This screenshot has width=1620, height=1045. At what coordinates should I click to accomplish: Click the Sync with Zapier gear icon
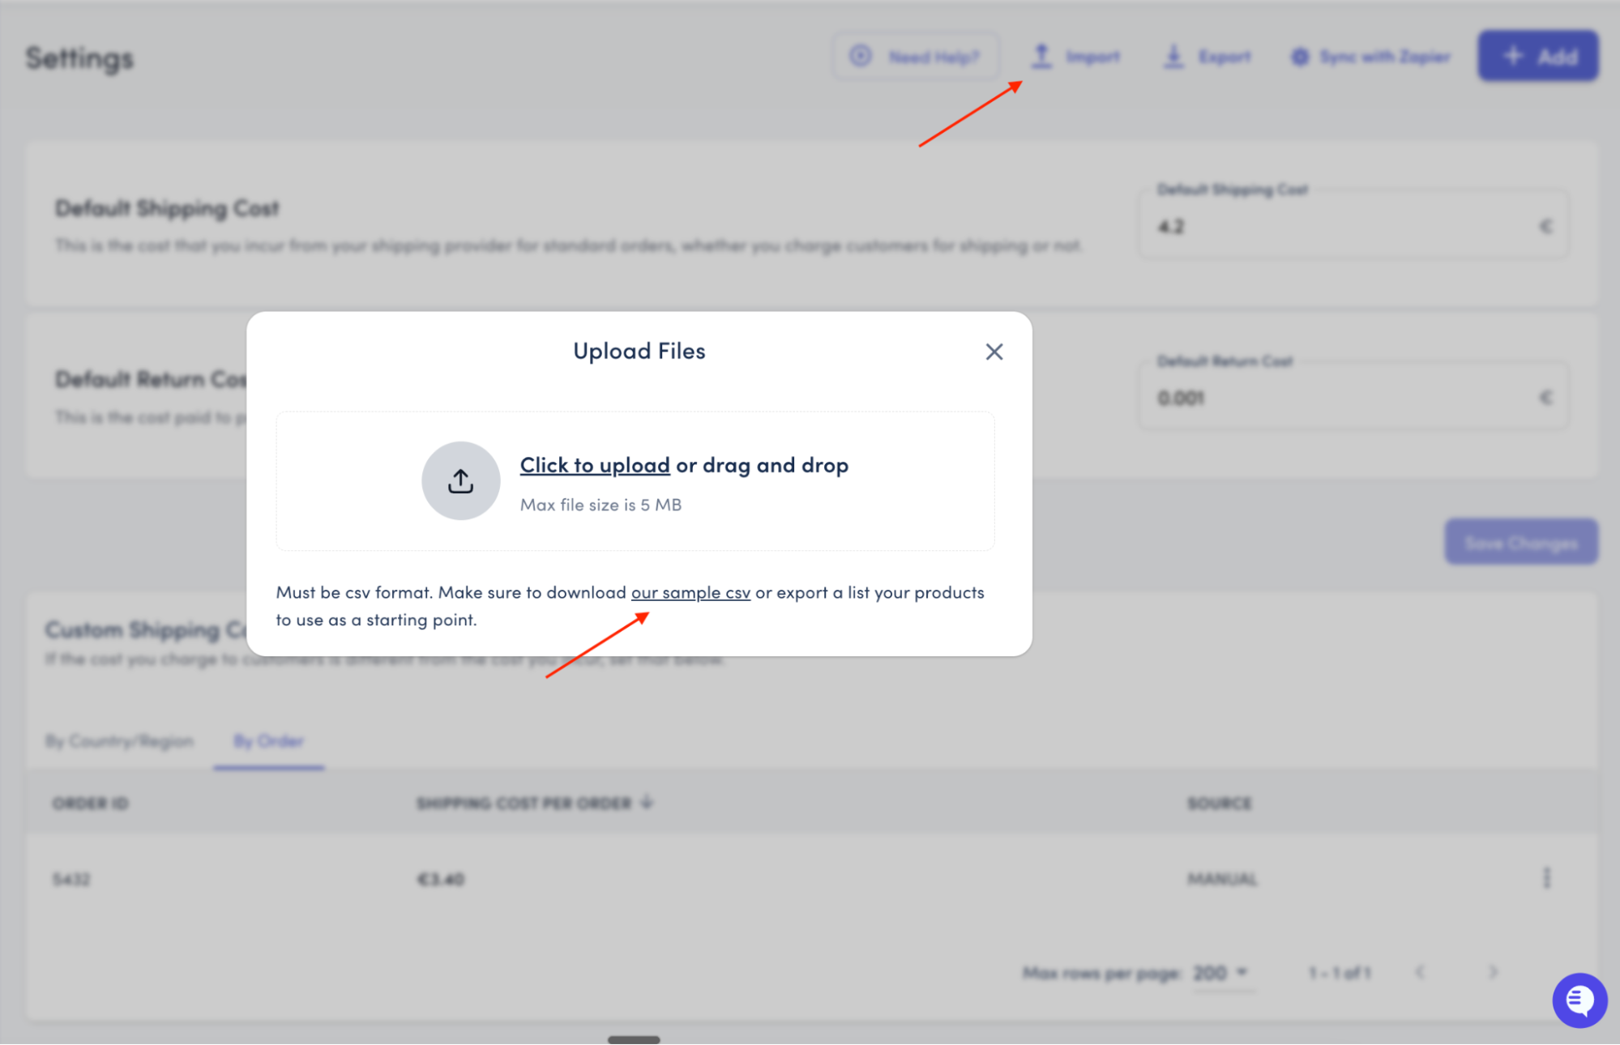(x=1300, y=57)
